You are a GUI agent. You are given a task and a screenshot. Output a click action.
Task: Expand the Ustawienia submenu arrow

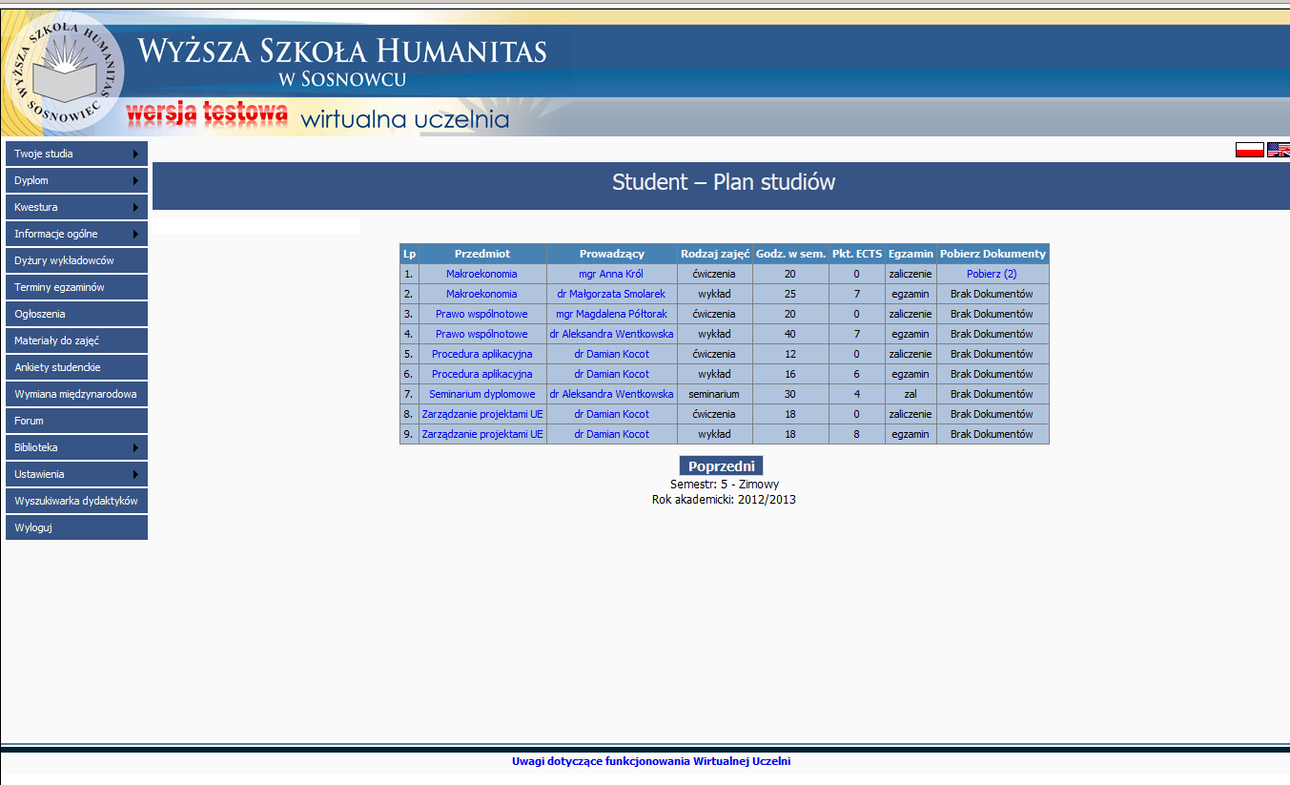[136, 474]
